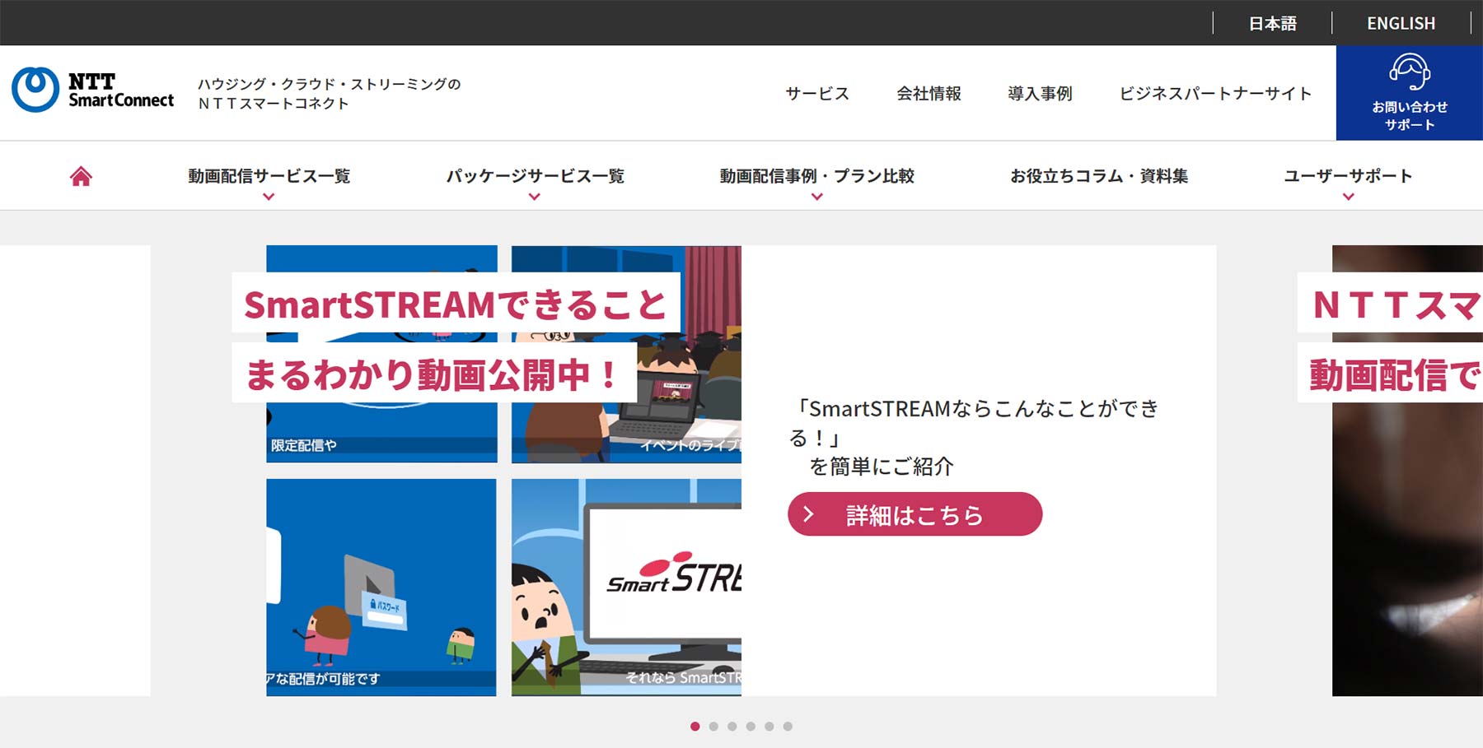Open 動画配信事例・プラン比較 tab
This screenshot has height=748, width=1483.
(x=816, y=176)
